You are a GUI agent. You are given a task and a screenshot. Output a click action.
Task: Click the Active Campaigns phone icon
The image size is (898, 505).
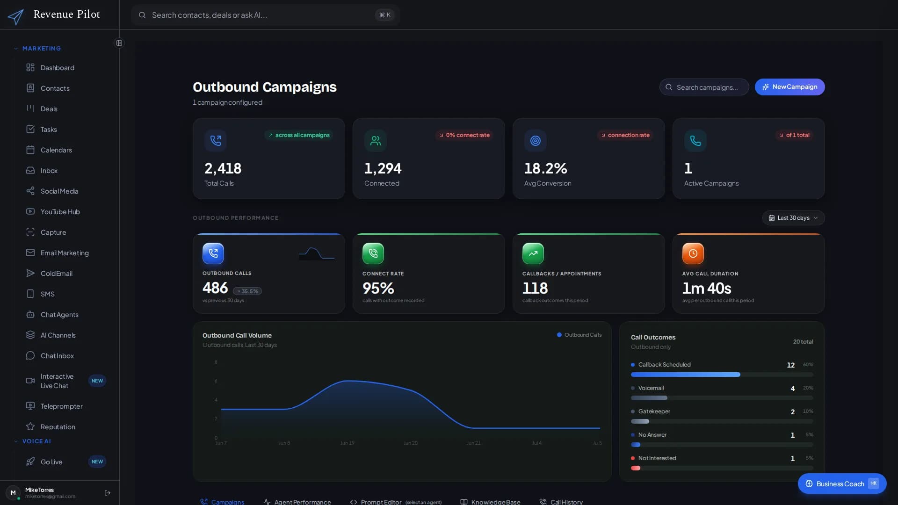pyautogui.click(x=695, y=140)
